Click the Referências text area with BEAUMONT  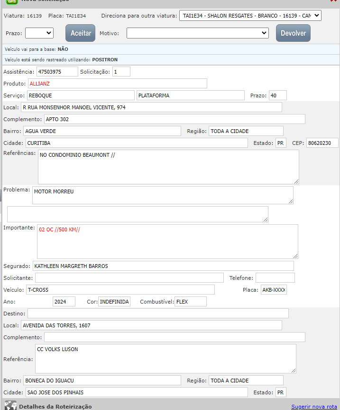pos(168,167)
